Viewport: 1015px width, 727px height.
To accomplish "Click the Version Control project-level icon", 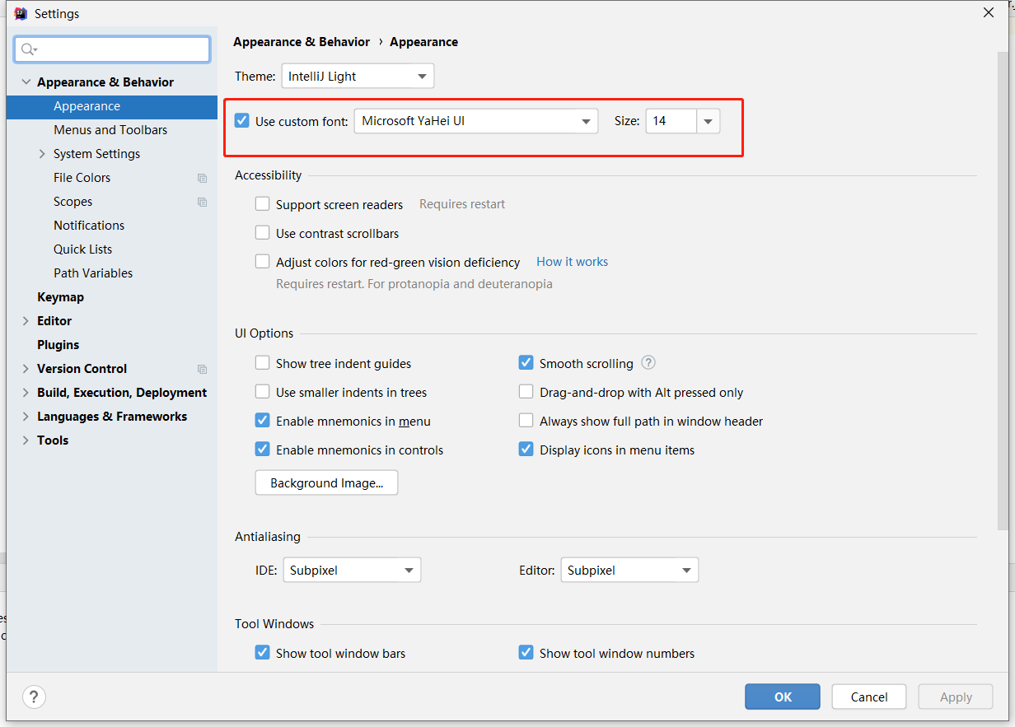I will coord(202,369).
